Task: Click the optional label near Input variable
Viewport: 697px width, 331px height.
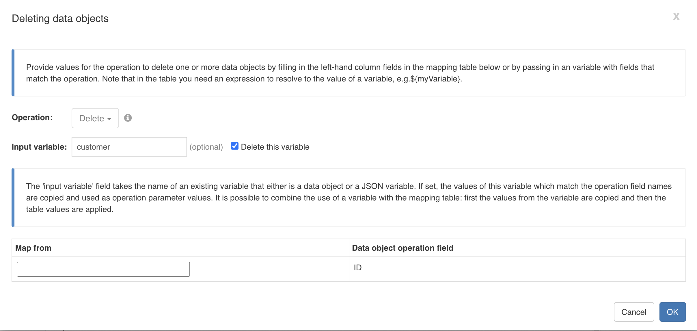Action: coord(206,147)
